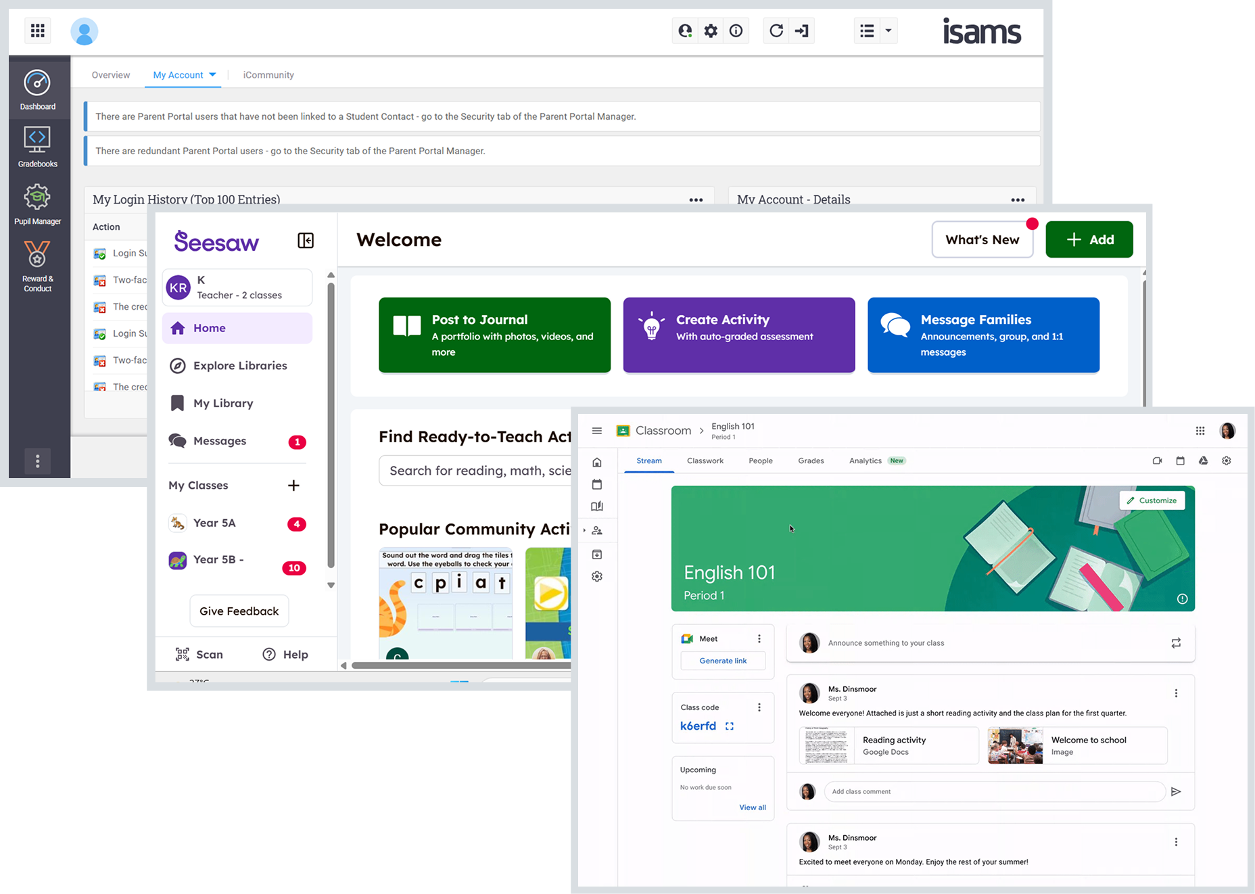1255x894 pixels.
Task: Open options menu on Ms. Dinsmoor's welcome post
Action: (x=1176, y=693)
